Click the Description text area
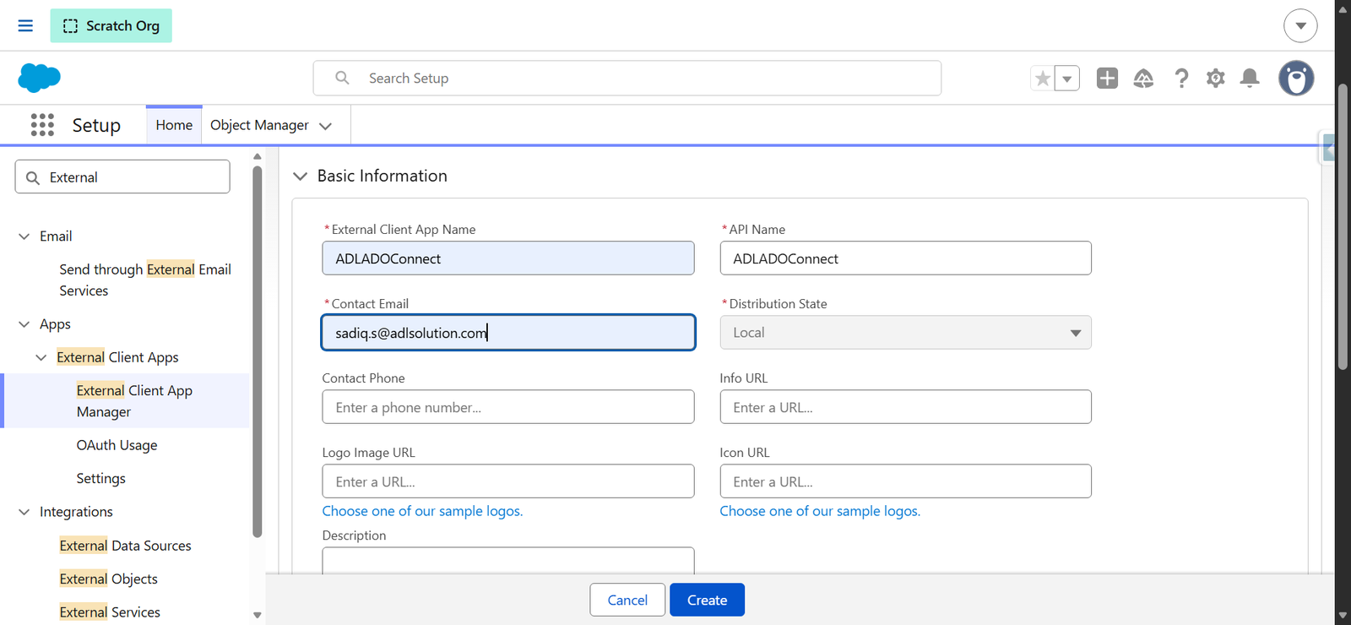The width and height of the screenshot is (1351, 625). (x=508, y=560)
